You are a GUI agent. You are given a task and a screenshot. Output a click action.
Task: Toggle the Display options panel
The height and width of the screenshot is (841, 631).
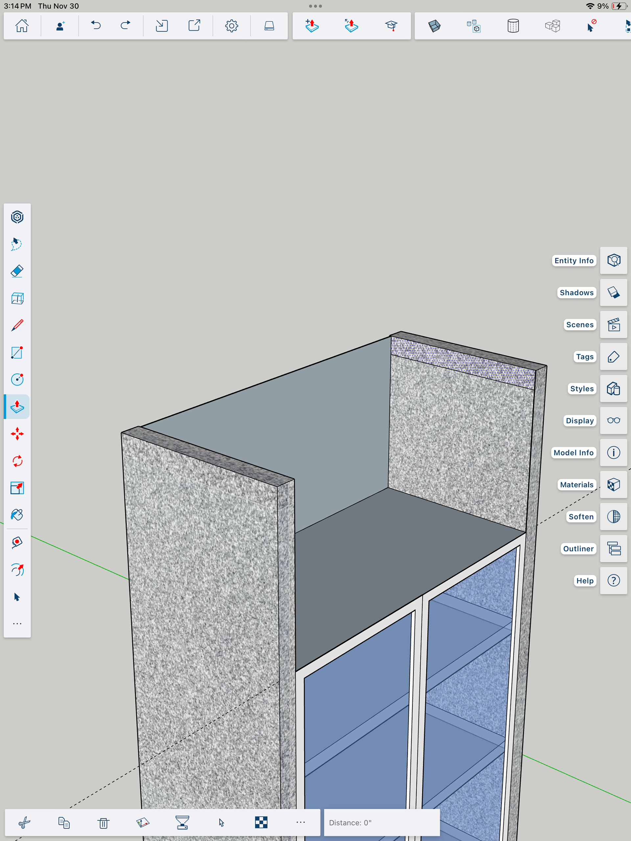click(614, 420)
